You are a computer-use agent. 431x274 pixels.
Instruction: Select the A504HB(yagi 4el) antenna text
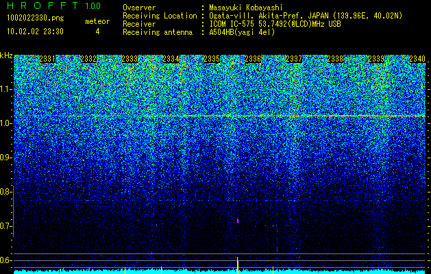click(x=242, y=32)
